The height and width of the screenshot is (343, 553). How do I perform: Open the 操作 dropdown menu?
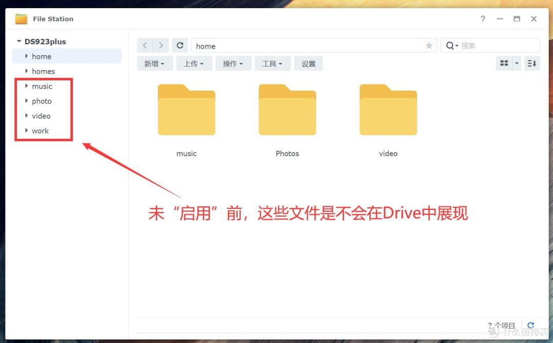(233, 63)
